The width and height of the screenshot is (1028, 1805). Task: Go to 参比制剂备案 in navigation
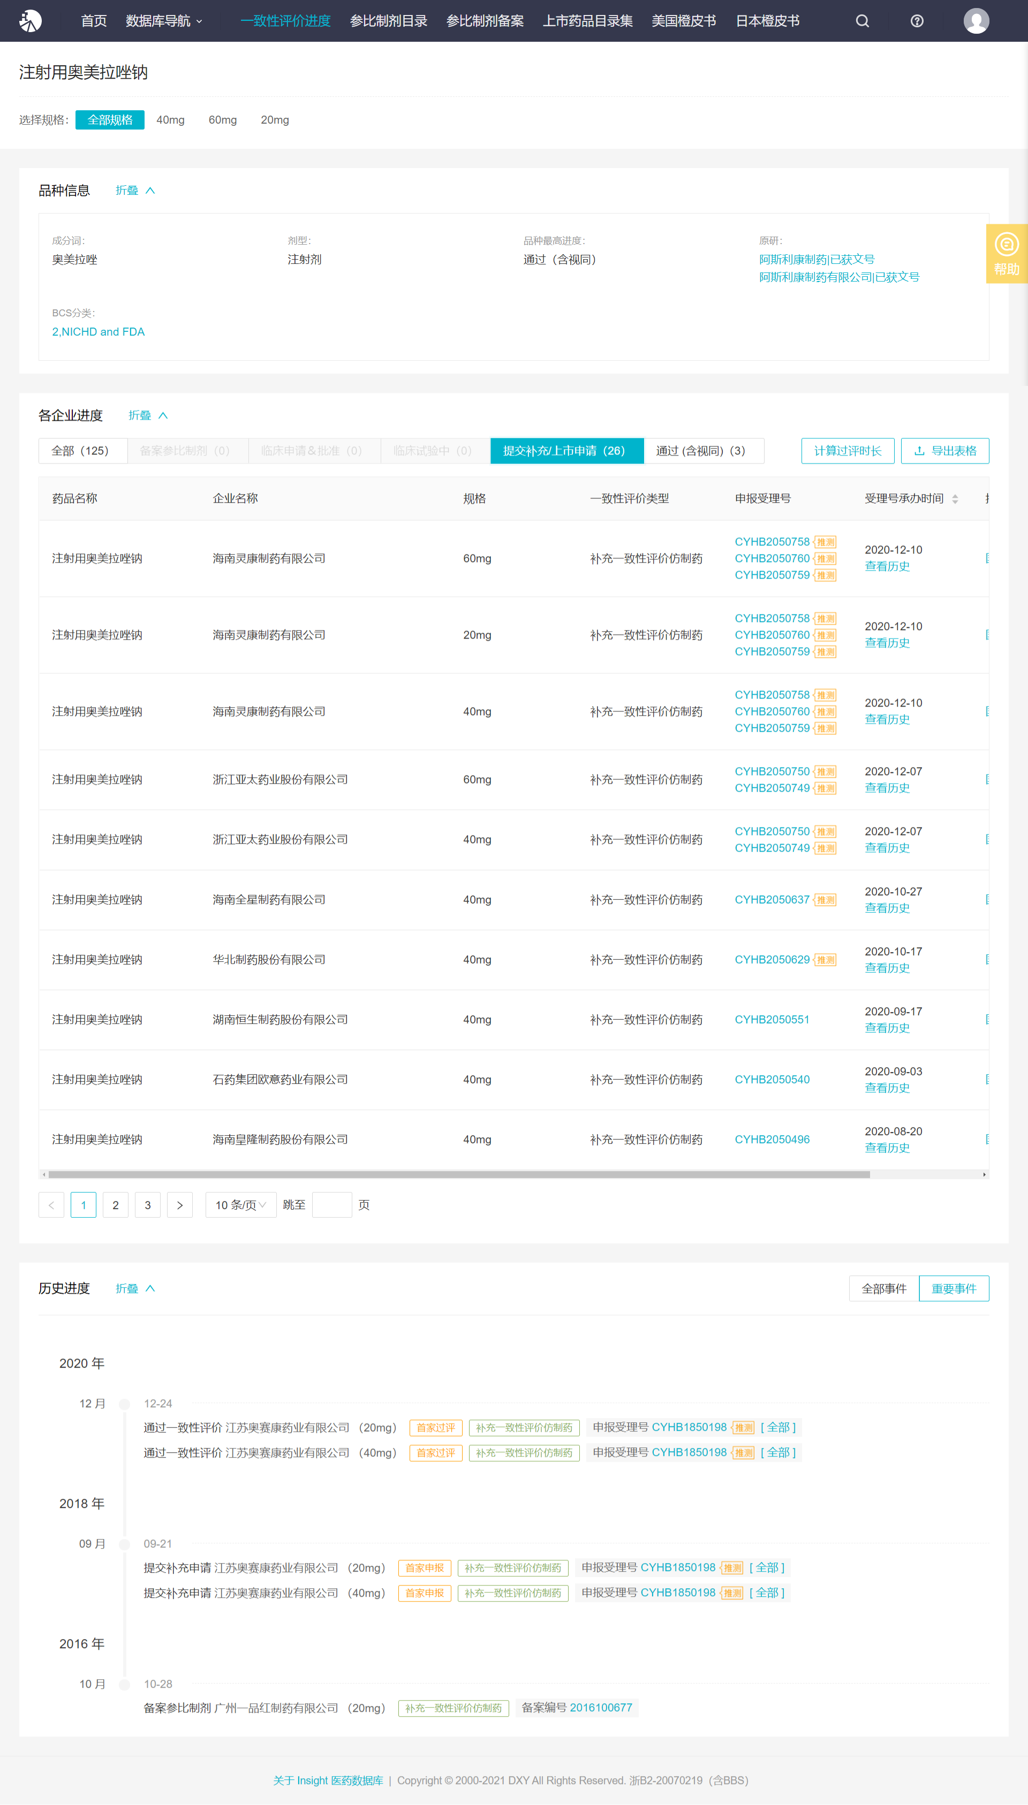point(485,21)
